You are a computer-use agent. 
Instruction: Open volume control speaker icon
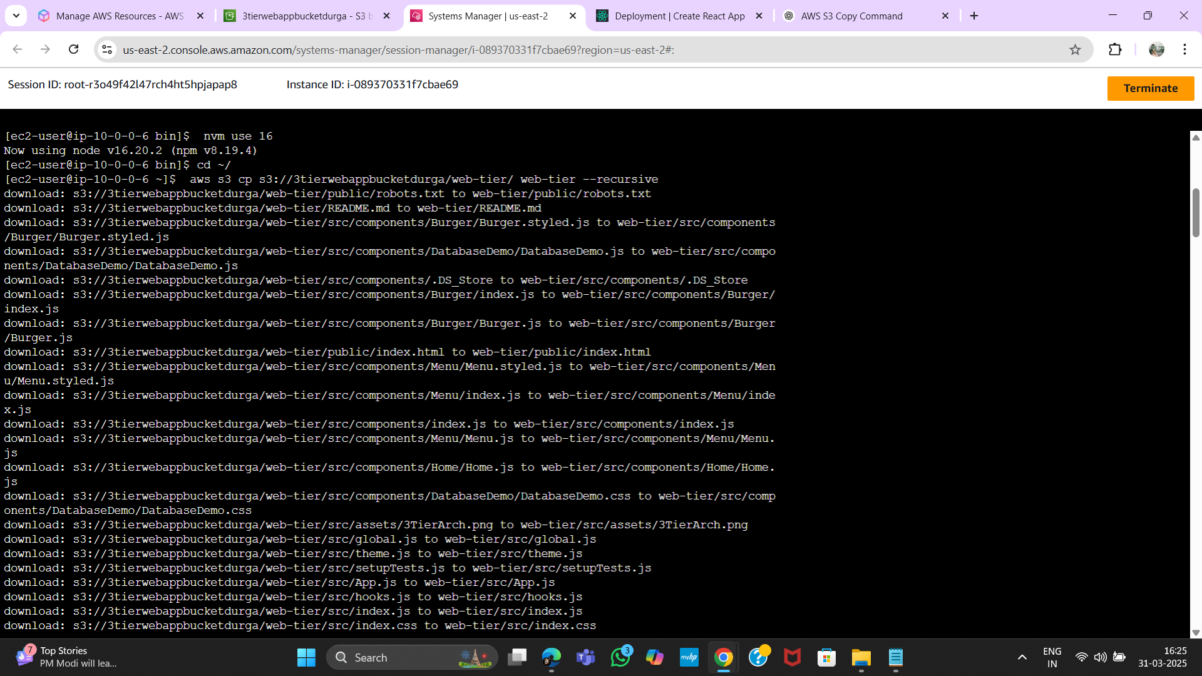(1100, 657)
